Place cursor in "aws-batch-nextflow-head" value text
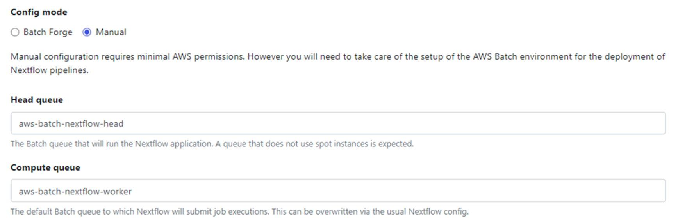The image size is (678, 222). [x=71, y=124]
